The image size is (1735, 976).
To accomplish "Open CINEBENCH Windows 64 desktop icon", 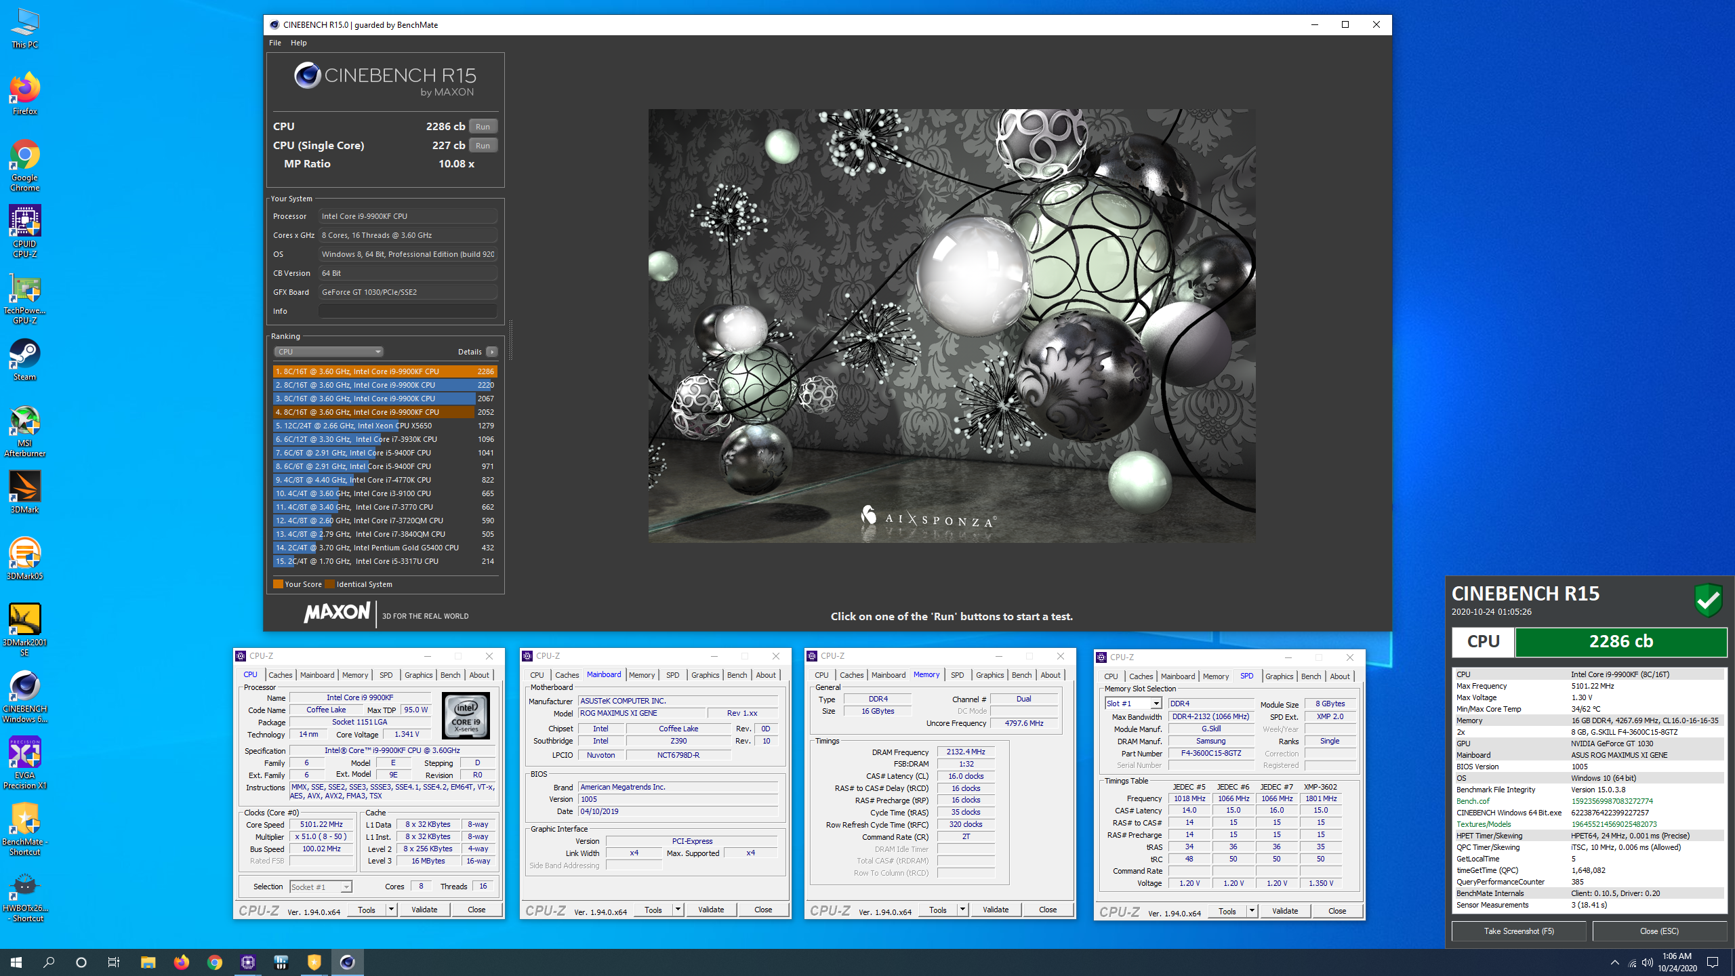I will [x=25, y=696].
